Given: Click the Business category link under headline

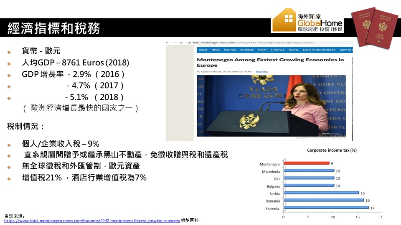Looking at the screenshot, I should pyautogui.click(x=262, y=72).
